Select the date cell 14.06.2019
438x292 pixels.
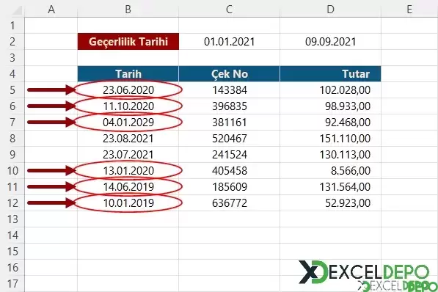coord(128,186)
